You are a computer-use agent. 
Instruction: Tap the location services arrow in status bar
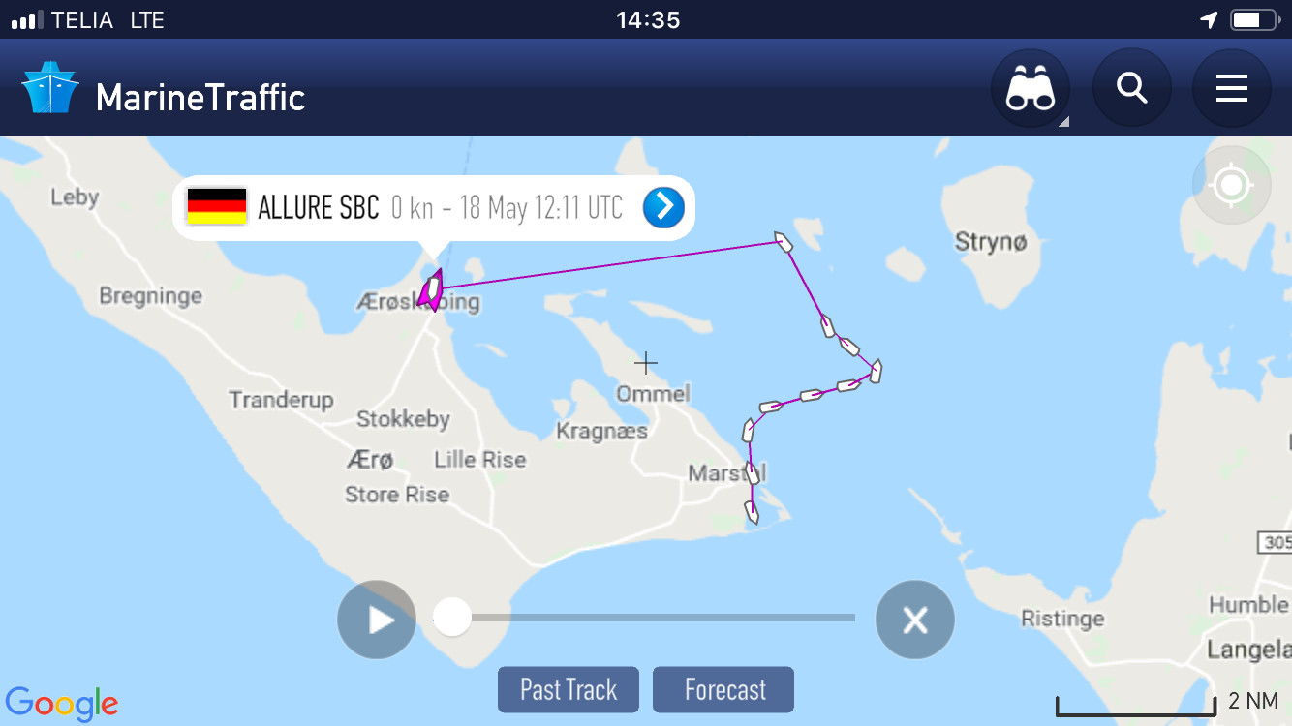point(1209,19)
